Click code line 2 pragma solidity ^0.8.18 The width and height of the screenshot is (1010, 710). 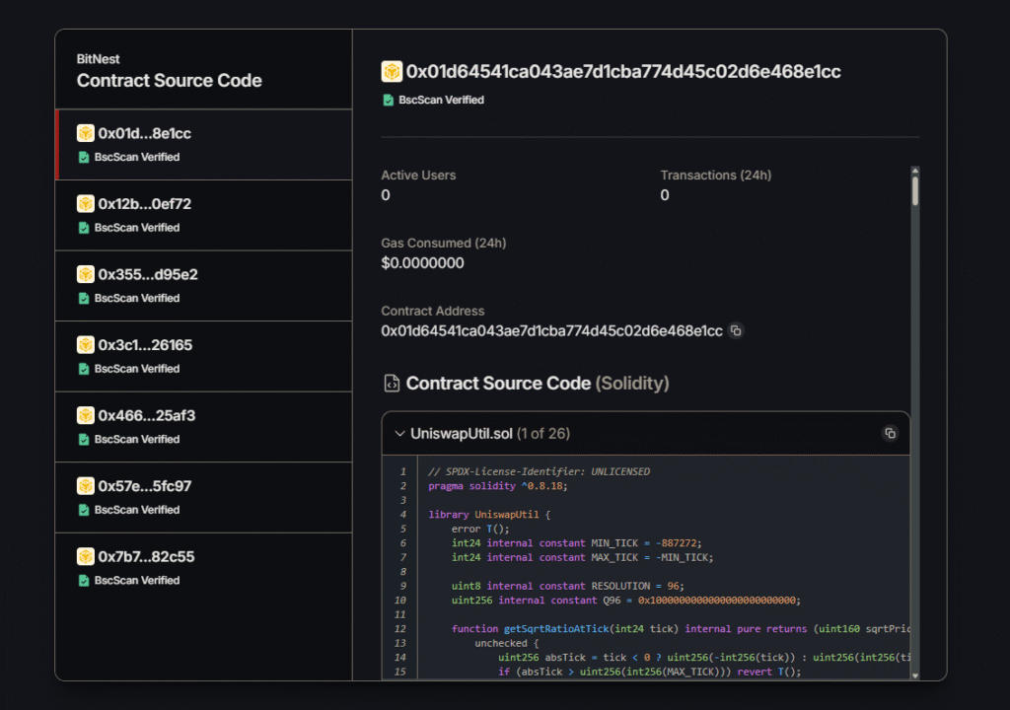point(498,486)
